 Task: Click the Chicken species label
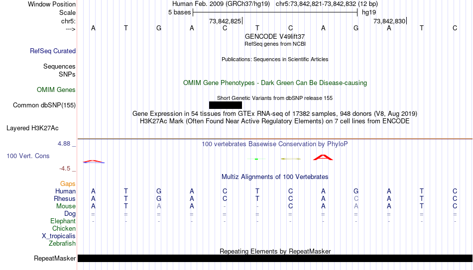tap(64, 228)
